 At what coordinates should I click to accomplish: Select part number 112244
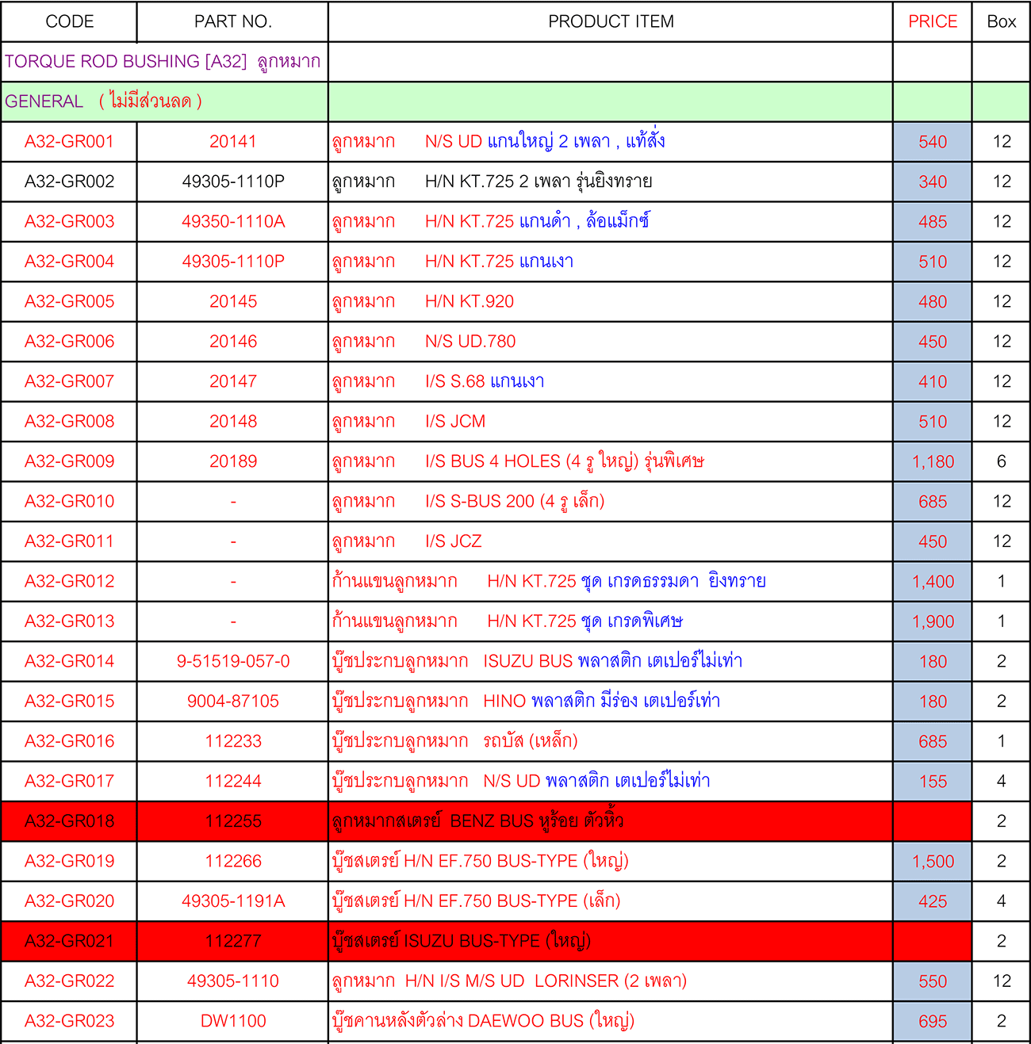coord(233,781)
